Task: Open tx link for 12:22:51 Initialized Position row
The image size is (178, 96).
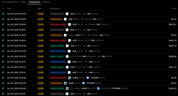Action: tap(3, 62)
